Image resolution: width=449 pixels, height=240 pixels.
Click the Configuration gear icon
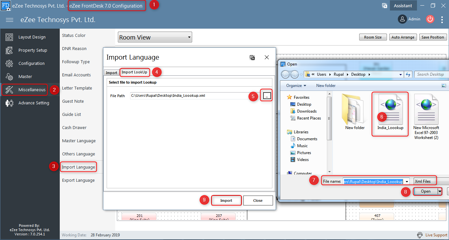pos(9,64)
